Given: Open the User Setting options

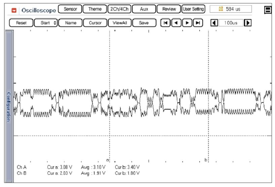Looking at the screenshot, I should coord(194,9).
